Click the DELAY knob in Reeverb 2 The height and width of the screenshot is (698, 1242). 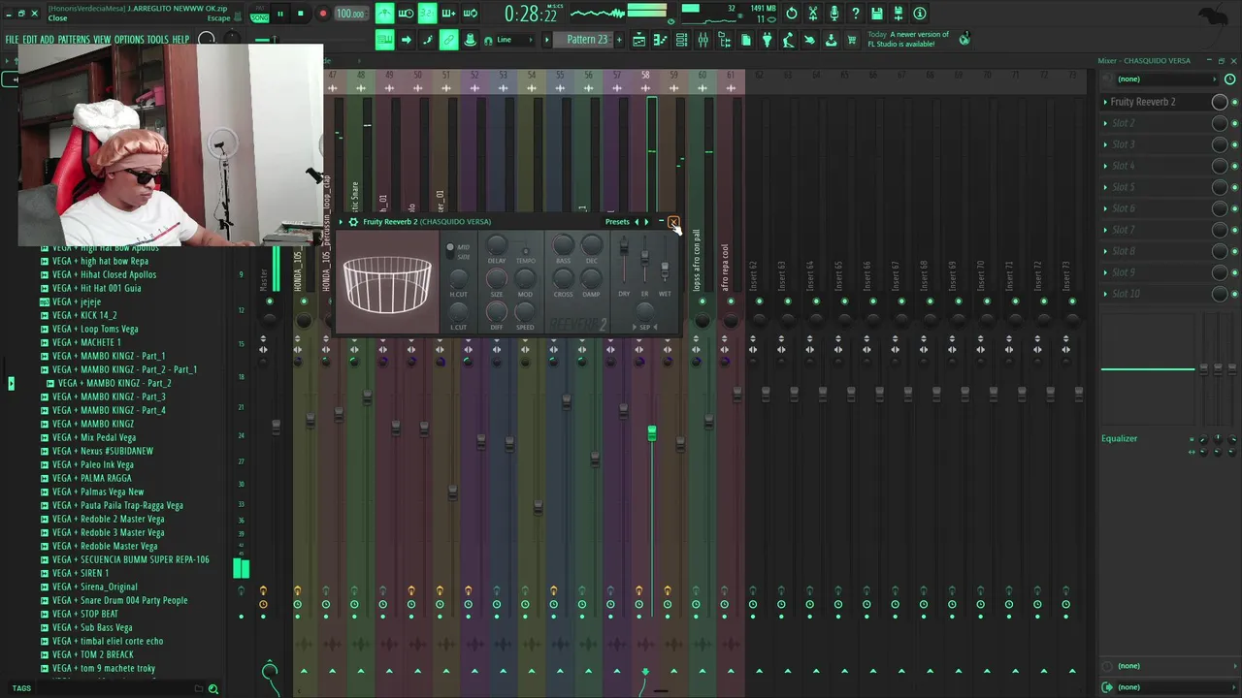click(497, 245)
